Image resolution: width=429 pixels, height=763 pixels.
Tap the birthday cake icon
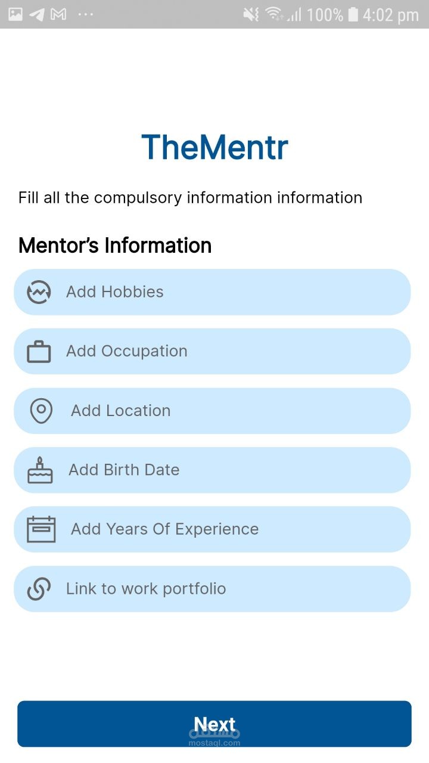(x=40, y=470)
